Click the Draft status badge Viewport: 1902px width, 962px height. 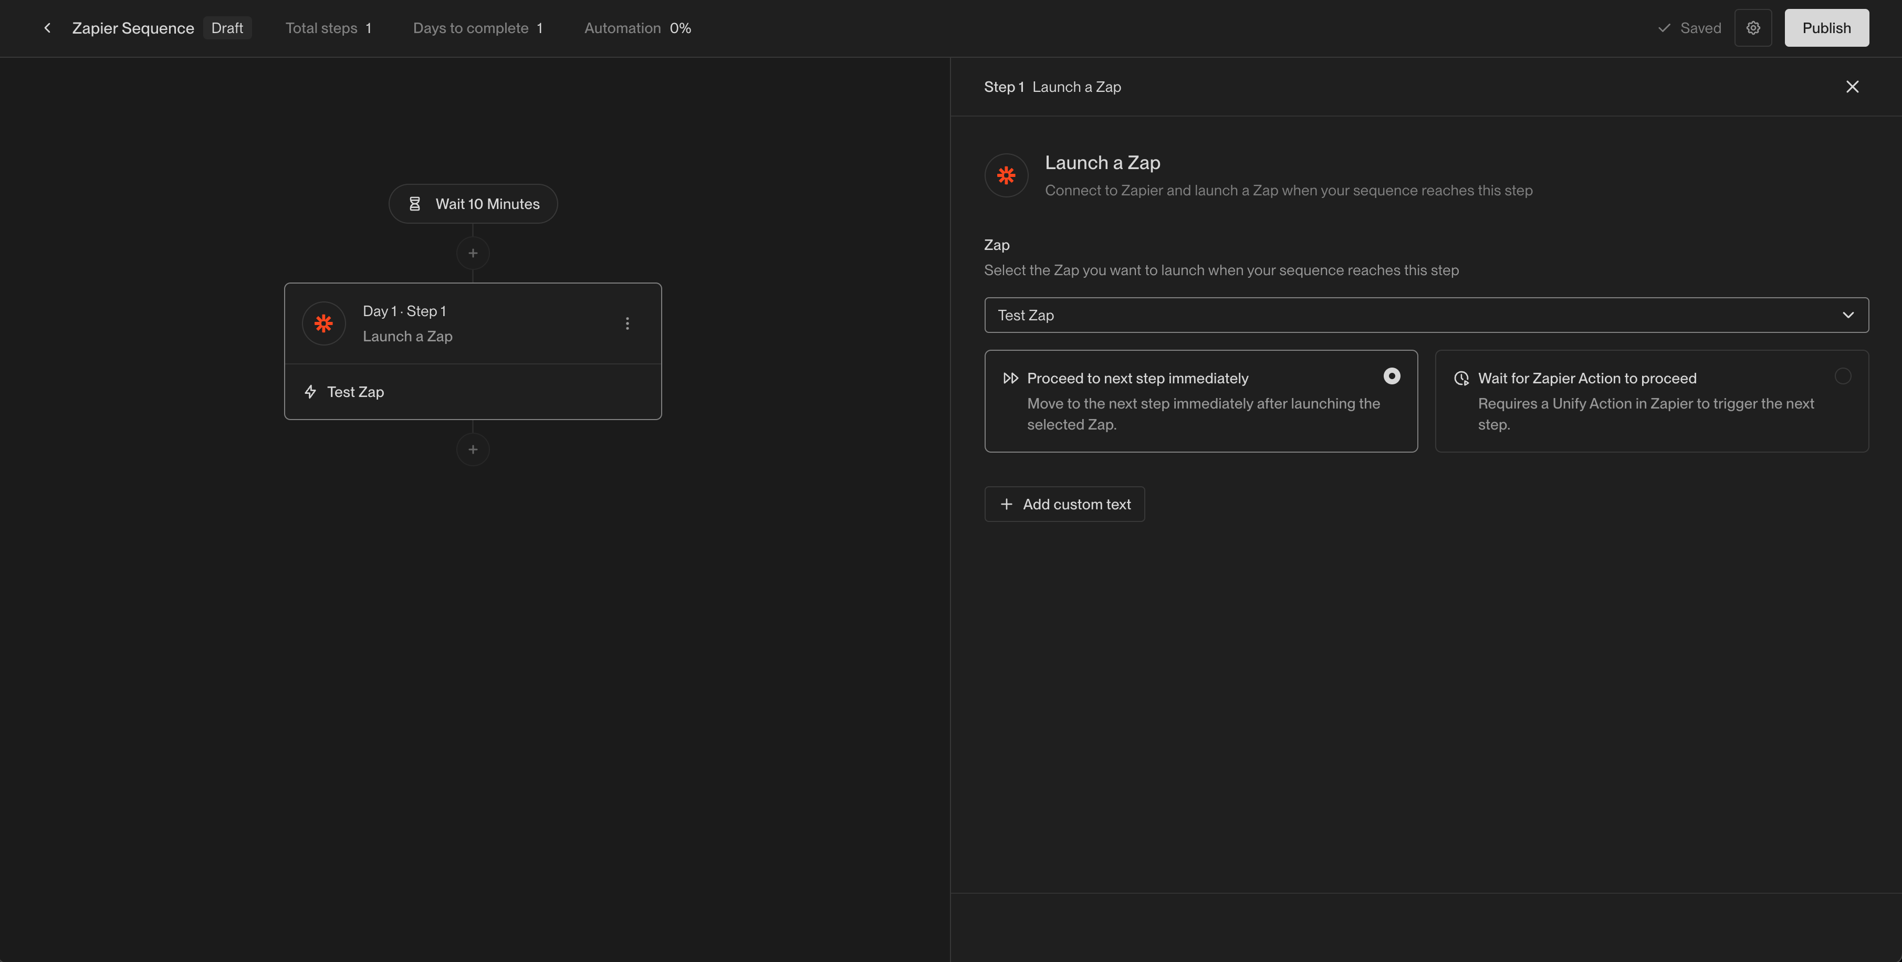click(227, 27)
